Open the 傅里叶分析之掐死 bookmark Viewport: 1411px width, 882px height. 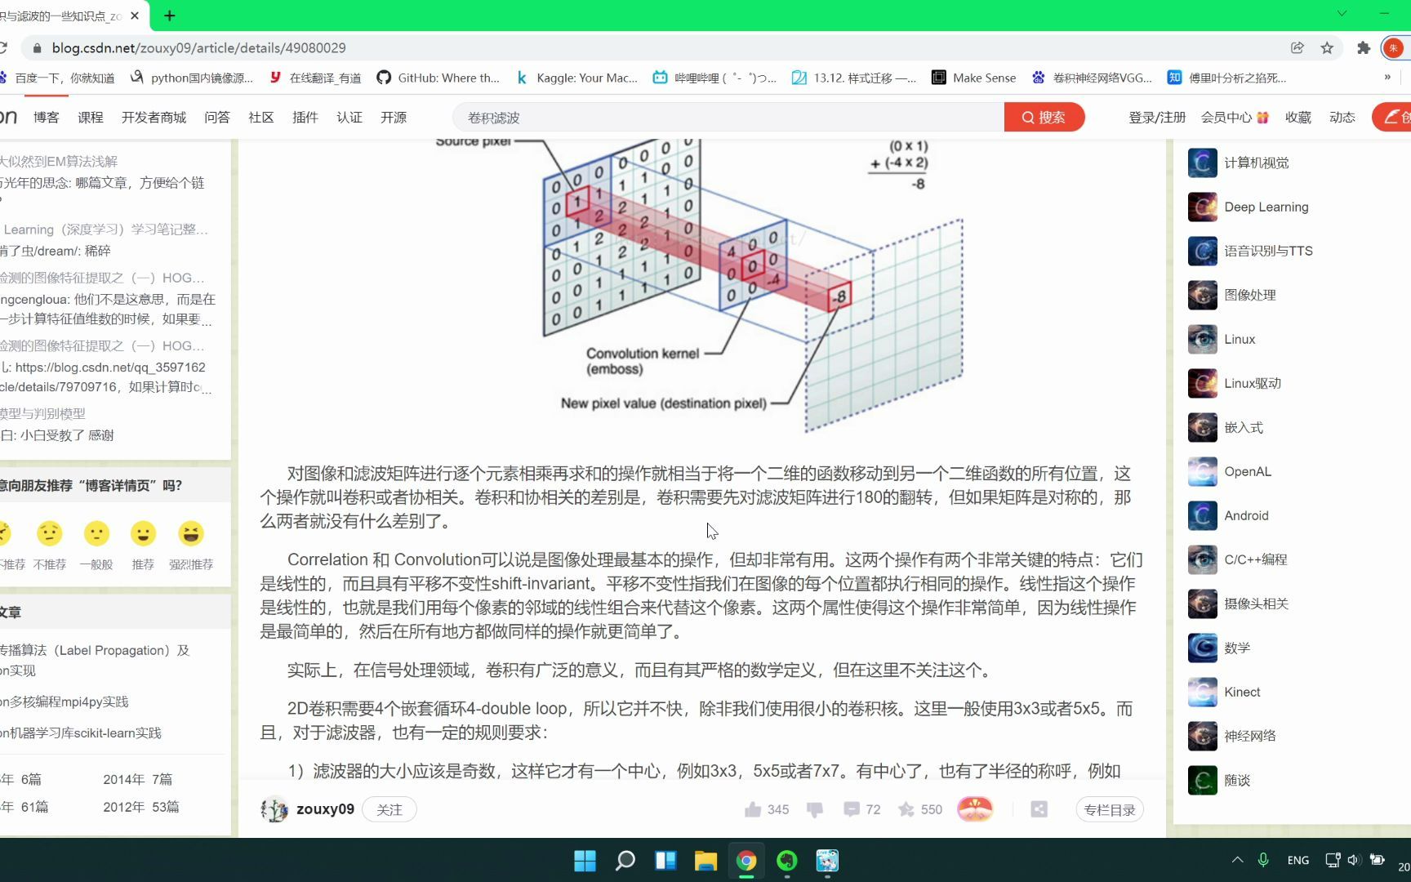pyautogui.click(x=1226, y=78)
